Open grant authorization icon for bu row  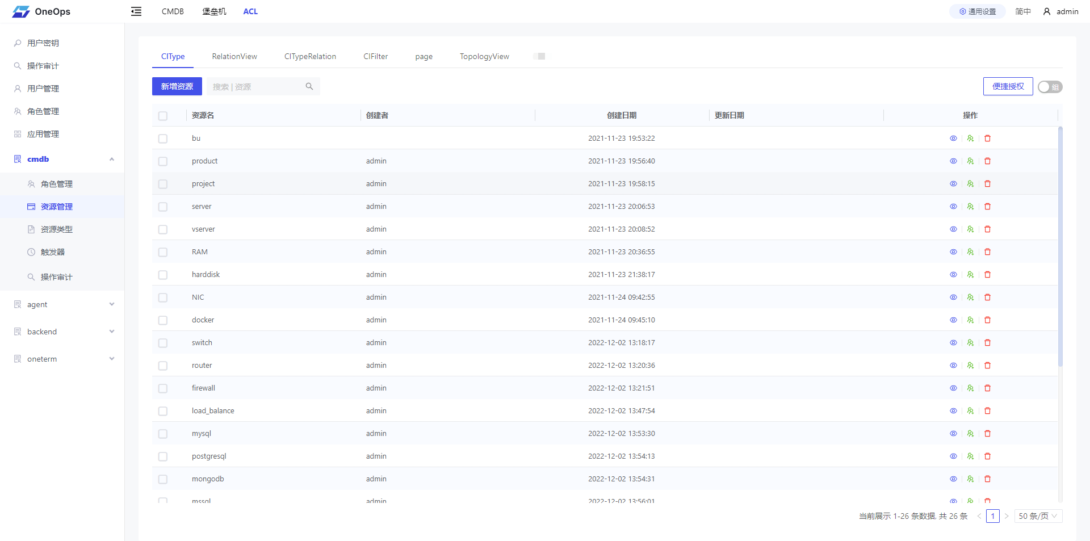(x=970, y=138)
